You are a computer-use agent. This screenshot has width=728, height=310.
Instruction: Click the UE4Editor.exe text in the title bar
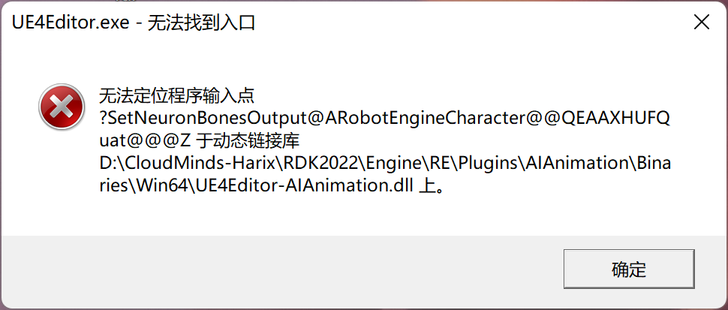click(71, 23)
